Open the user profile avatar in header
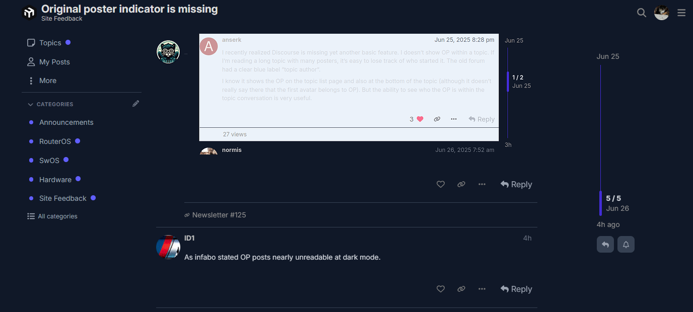 pos(661,13)
